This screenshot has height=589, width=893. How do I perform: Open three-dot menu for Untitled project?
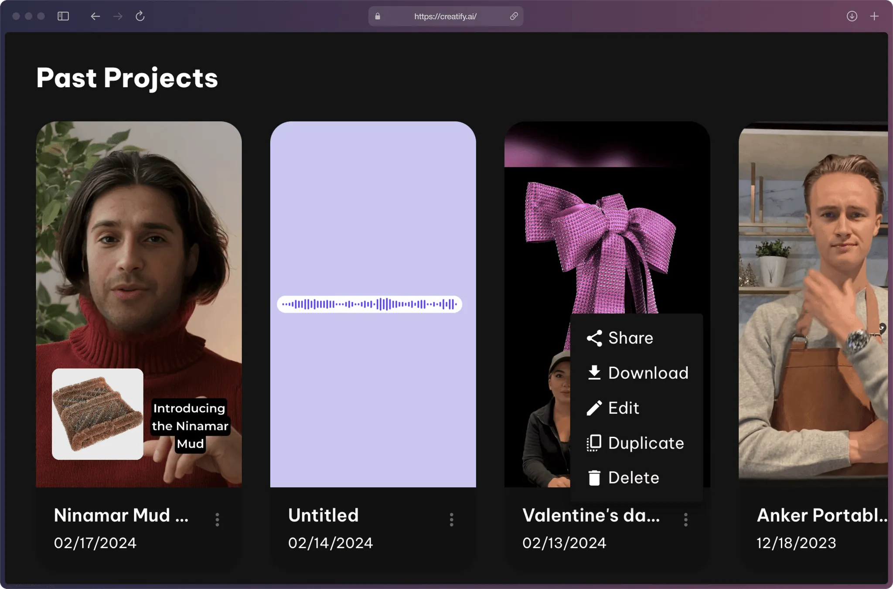coord(451,519)
